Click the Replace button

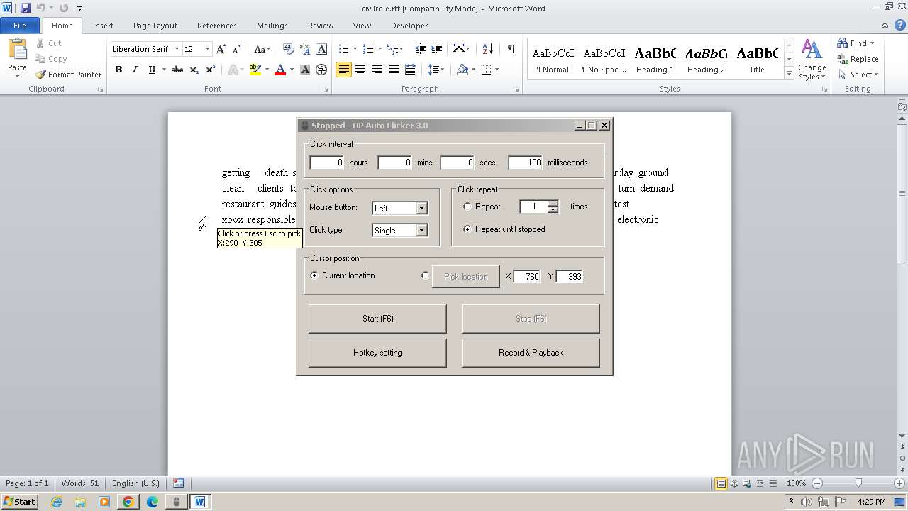pos(858,59)
